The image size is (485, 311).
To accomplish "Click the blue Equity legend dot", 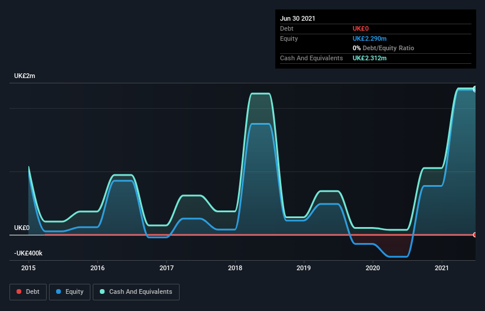I will coord(58,291).
